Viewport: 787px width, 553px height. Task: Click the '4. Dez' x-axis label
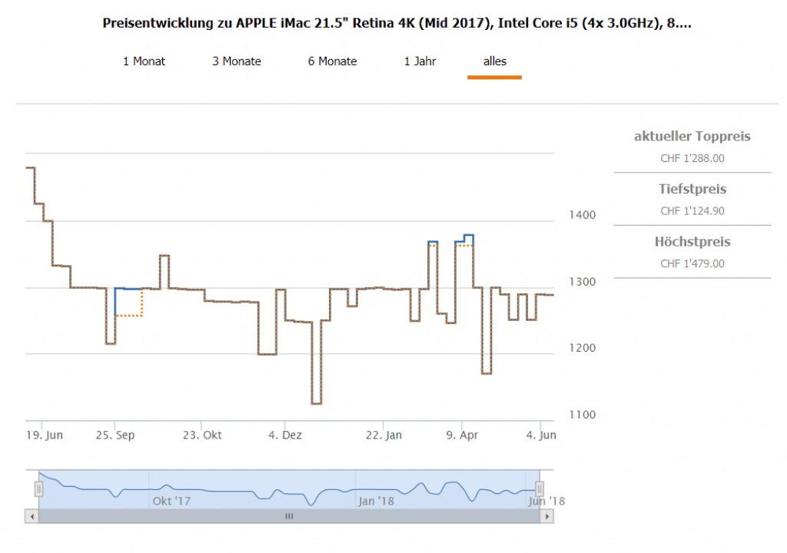[285, 435]
